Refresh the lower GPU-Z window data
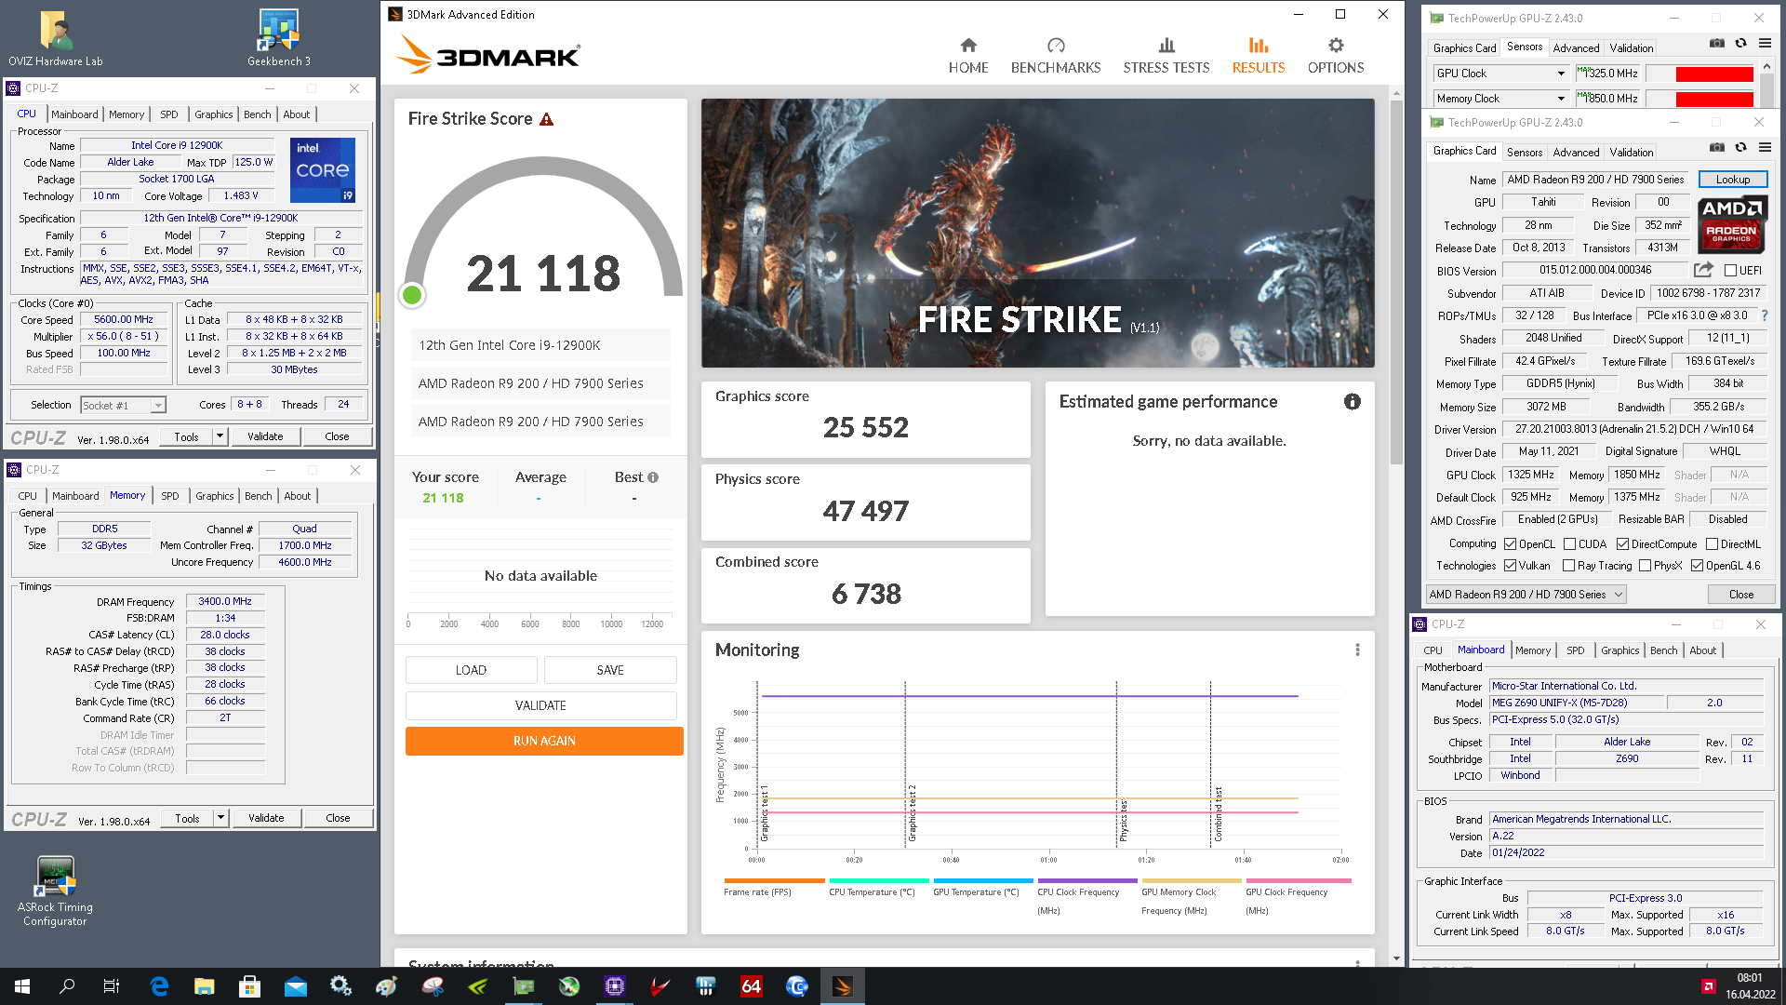Image resolution: width=1786 pixels, height=1005 pixels. click(1741, 147)
